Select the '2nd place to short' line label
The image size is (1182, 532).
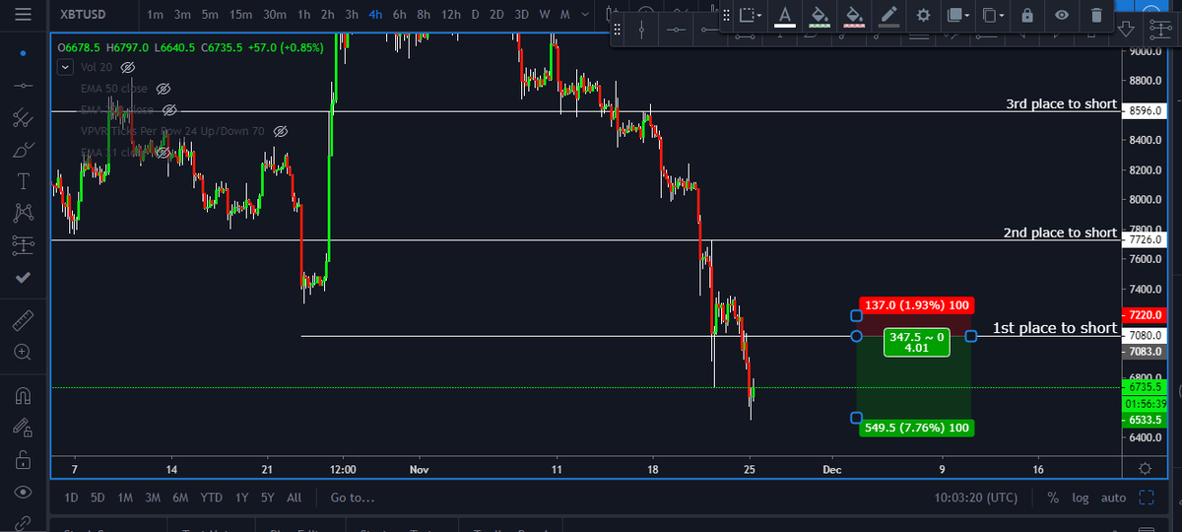pyautogui.click(x=1060, y=233)
